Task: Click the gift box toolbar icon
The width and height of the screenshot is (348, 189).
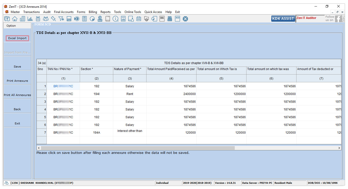Action: coord(38,19)
